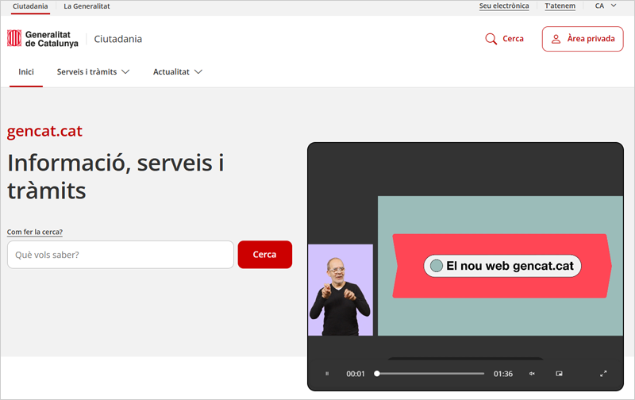This screenshot has height=400, width=635.
Task: Click the 'Com fer la cerca?' link
Action: pos(35,232)
